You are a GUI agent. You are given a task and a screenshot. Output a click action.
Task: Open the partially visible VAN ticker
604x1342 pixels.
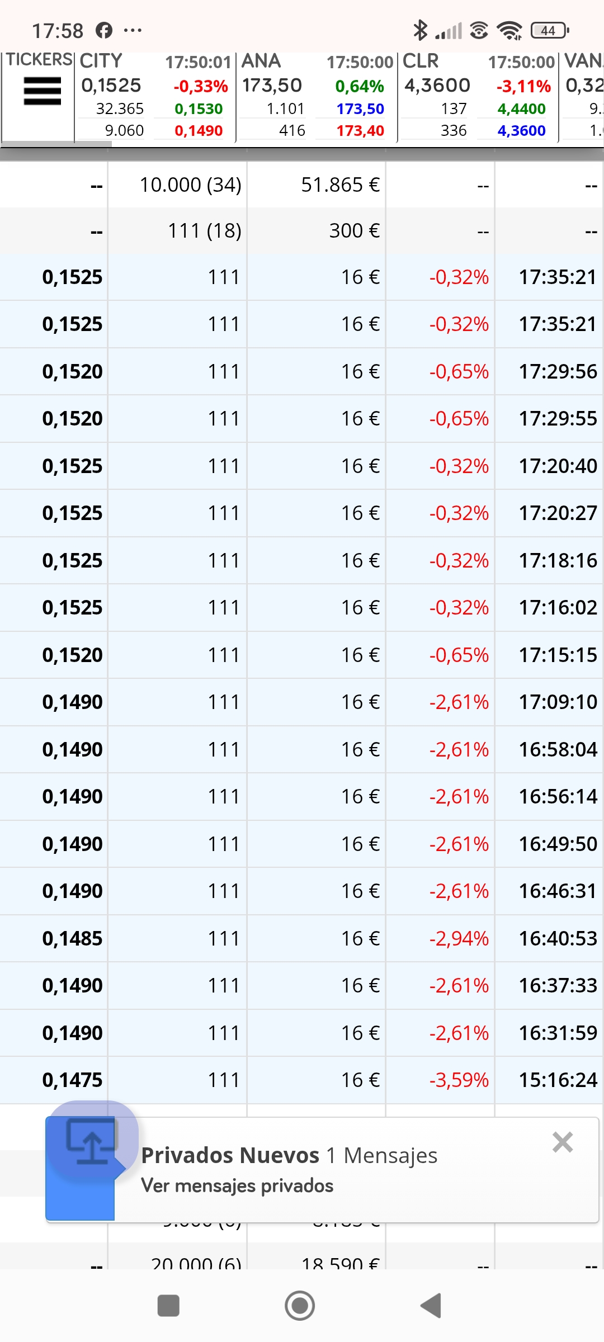[582, 97]
